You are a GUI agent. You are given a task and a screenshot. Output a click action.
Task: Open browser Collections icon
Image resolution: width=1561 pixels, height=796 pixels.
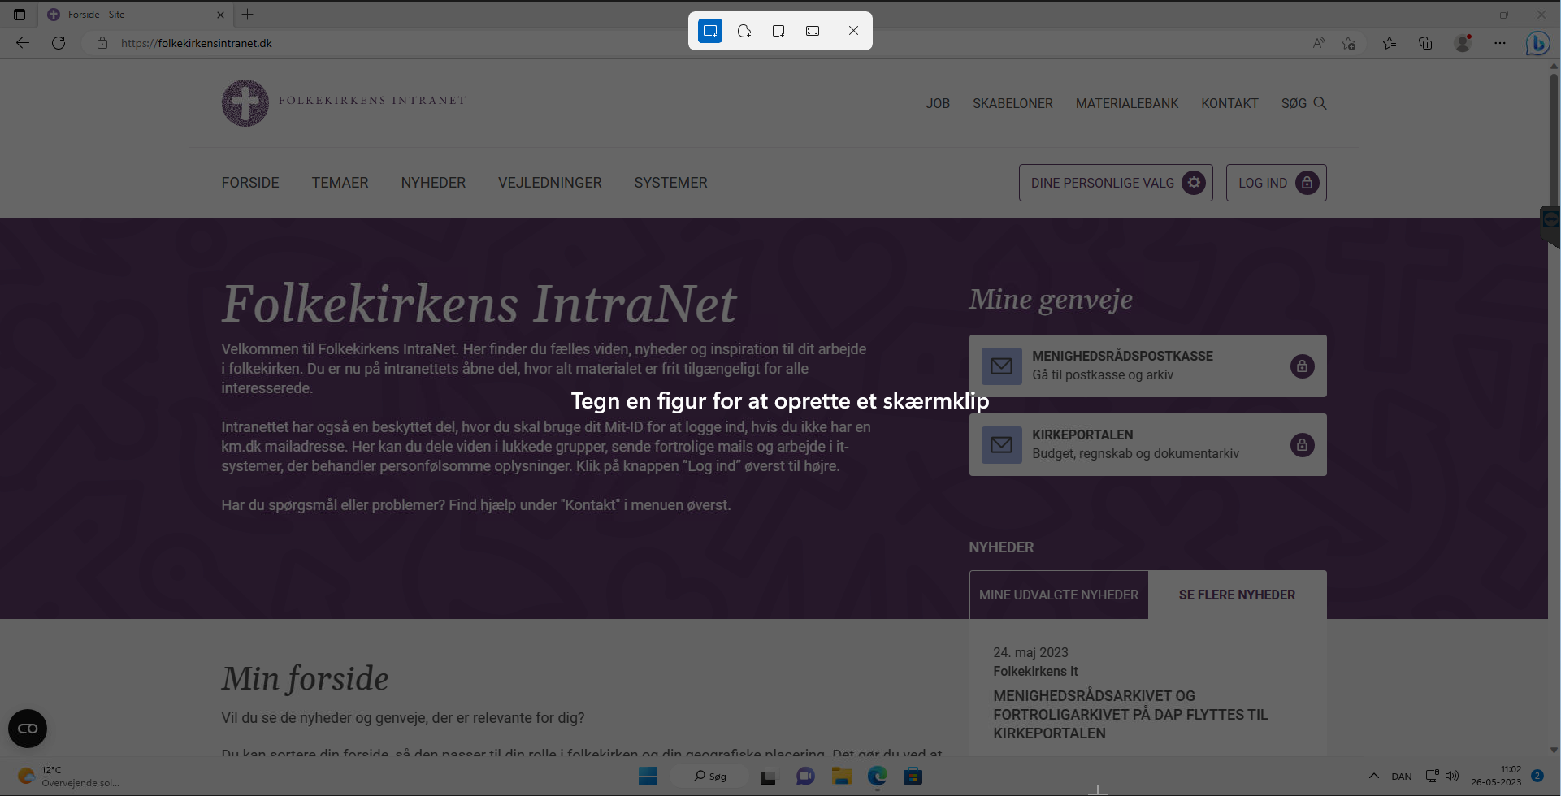pyautogui.click(x=1425, y=43)
